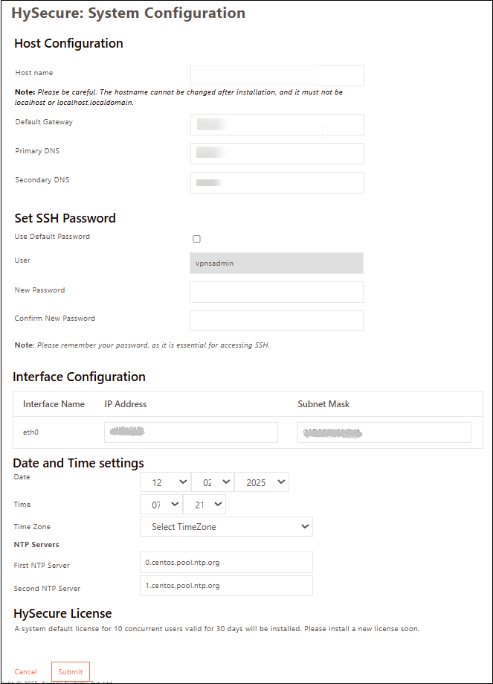This screenshot has width=493, height=684.
Task: Focus the New Password field
Action: [x=276, y=292]
